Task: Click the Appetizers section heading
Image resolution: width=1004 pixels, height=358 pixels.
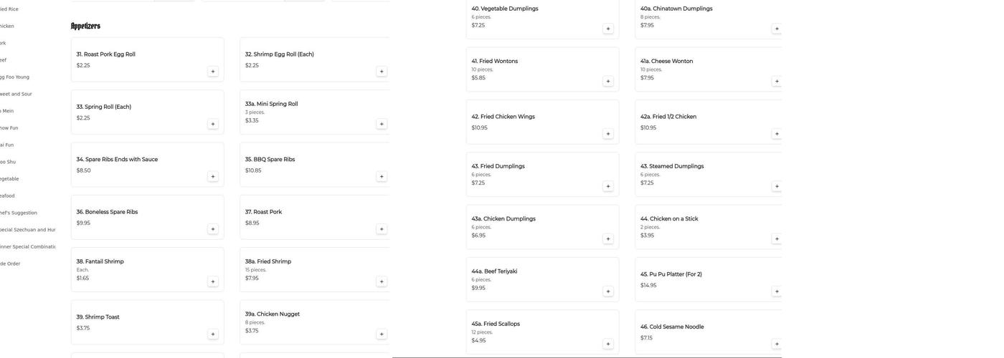Action: 85,26
